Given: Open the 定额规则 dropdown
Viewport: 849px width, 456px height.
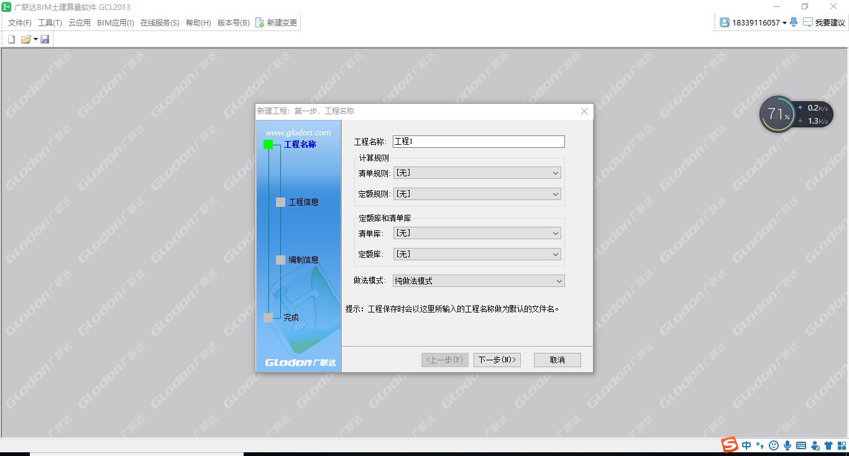Looking at the screenshot, I should coord(477,194).
